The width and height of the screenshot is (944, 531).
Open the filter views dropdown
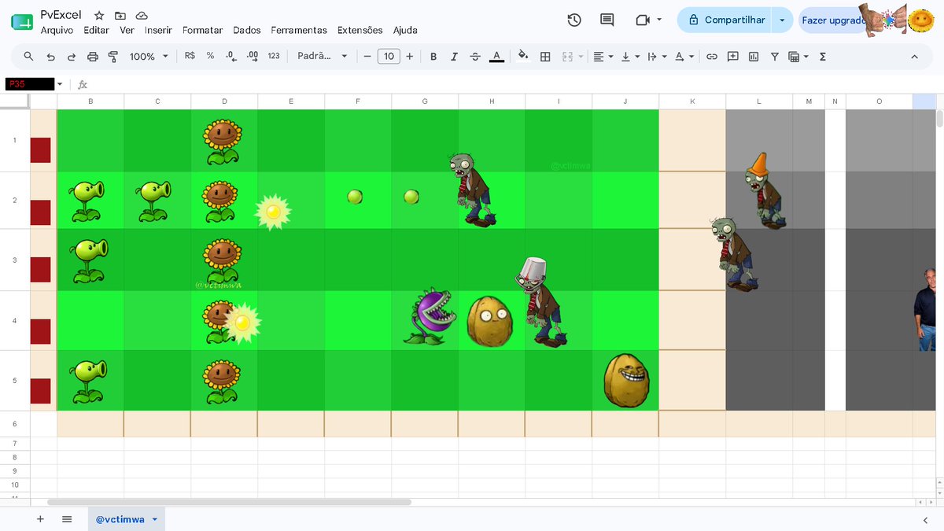pyautogui.click(x=798, y=57)
